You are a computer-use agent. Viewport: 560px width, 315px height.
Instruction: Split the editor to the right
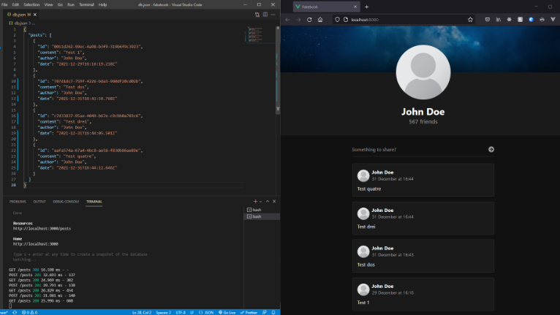265,15
